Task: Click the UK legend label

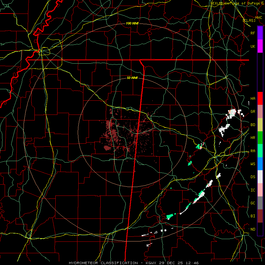Action: [253, 47]
